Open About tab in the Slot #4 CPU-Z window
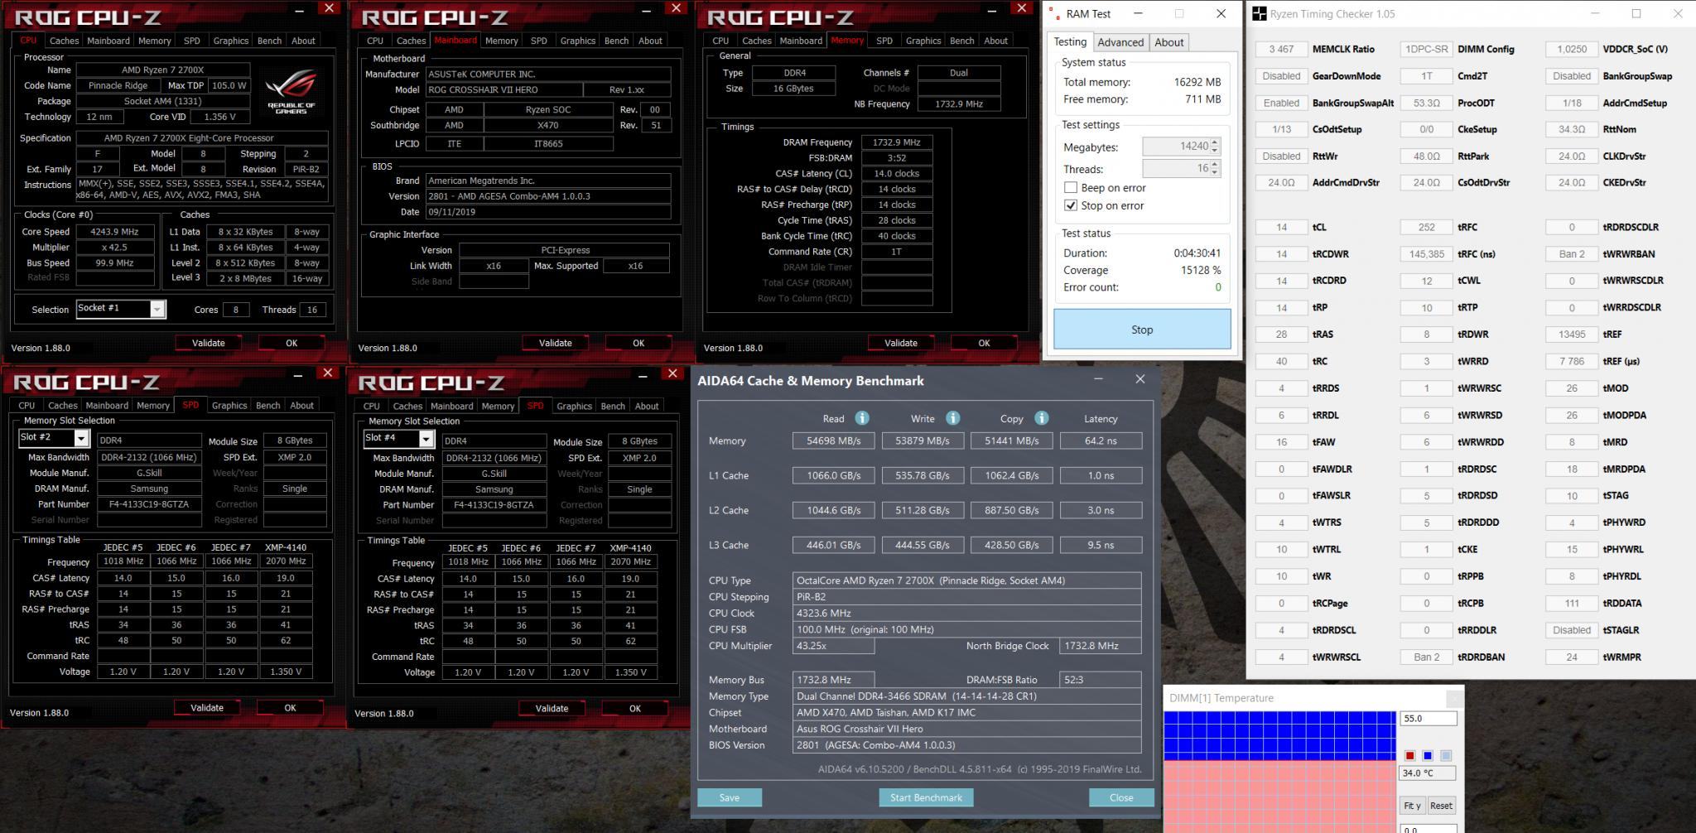The width and height of the screenshot is (1696, 833). [647, 407]
